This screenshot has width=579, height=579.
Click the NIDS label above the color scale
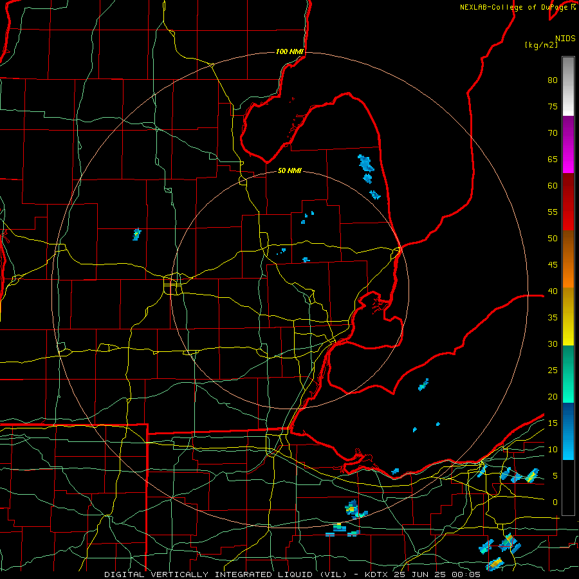pos(565,39)
